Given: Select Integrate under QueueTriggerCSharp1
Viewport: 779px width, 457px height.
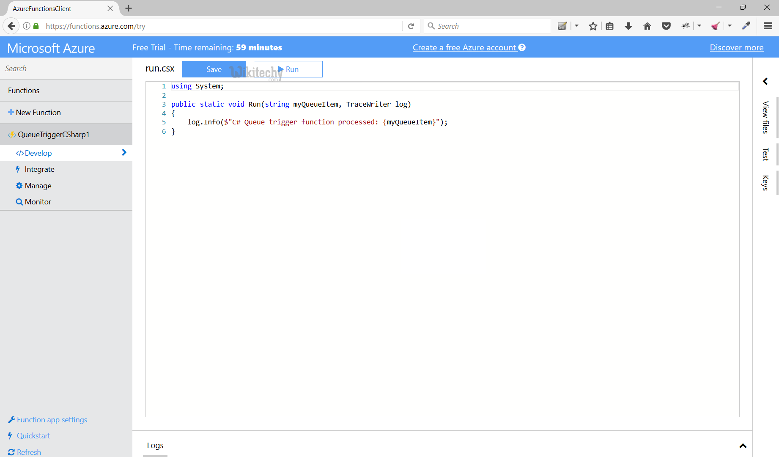Looking at the screenshot, I should point(39,169).
